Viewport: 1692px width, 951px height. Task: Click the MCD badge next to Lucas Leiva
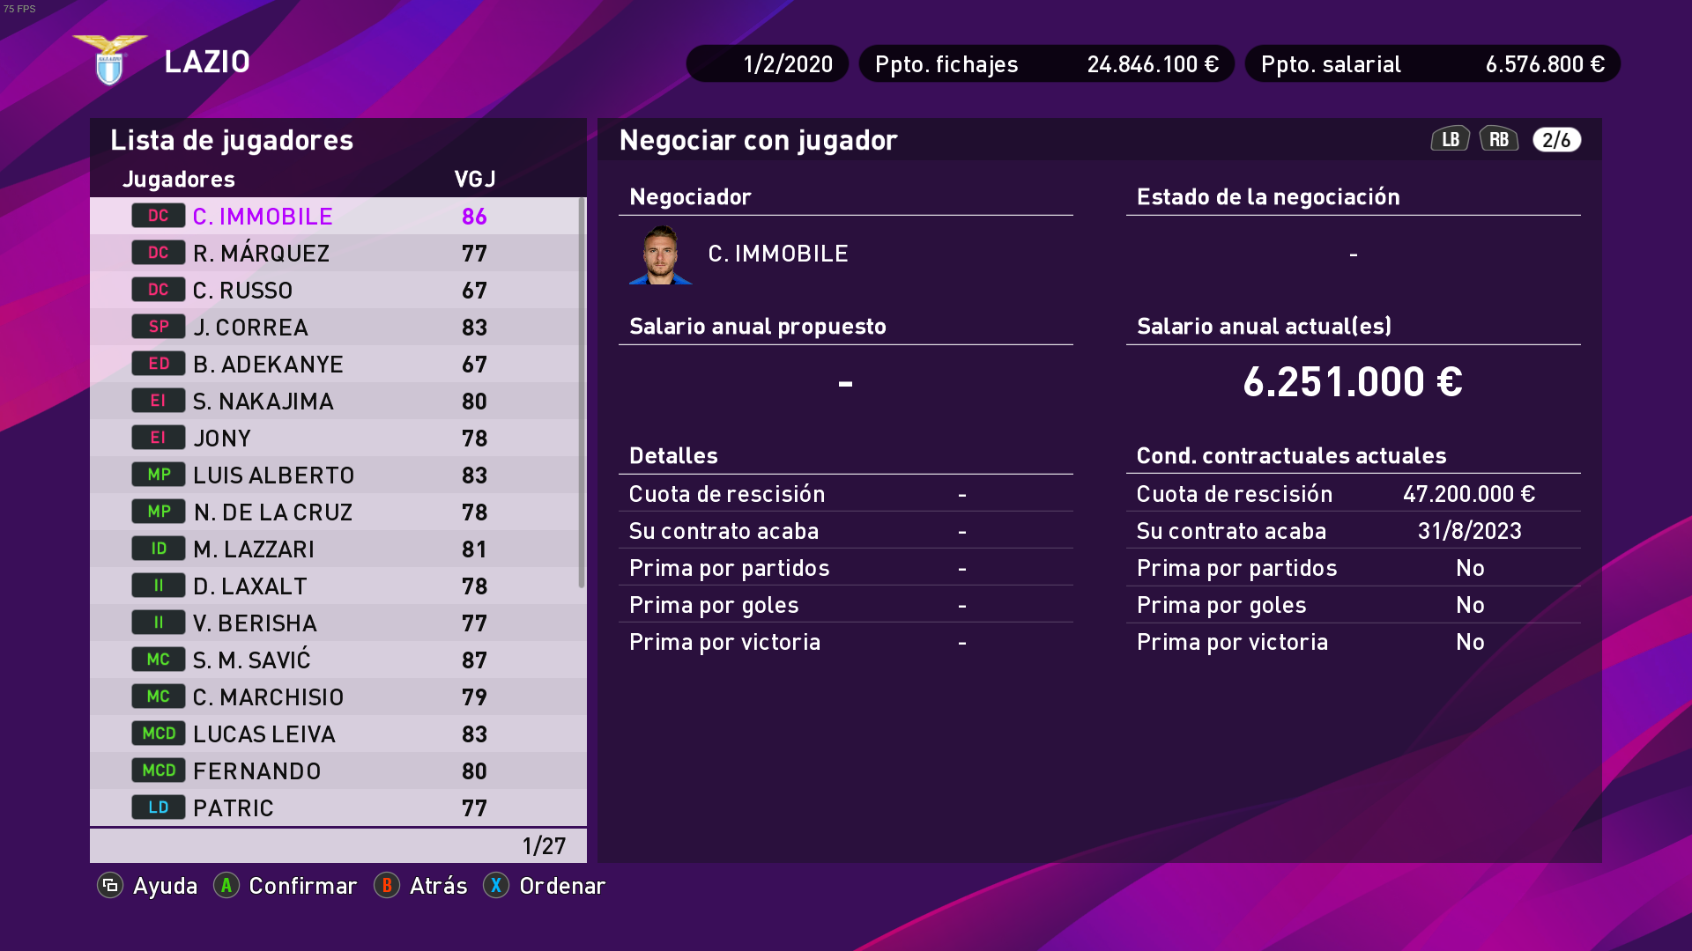[x=159, y=734]
